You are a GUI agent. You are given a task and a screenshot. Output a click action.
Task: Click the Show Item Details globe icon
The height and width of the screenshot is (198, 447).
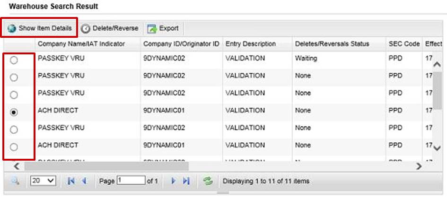(x=11, y=28)
